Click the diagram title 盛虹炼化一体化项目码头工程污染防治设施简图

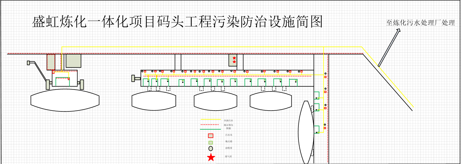click(x=177, y=22)
